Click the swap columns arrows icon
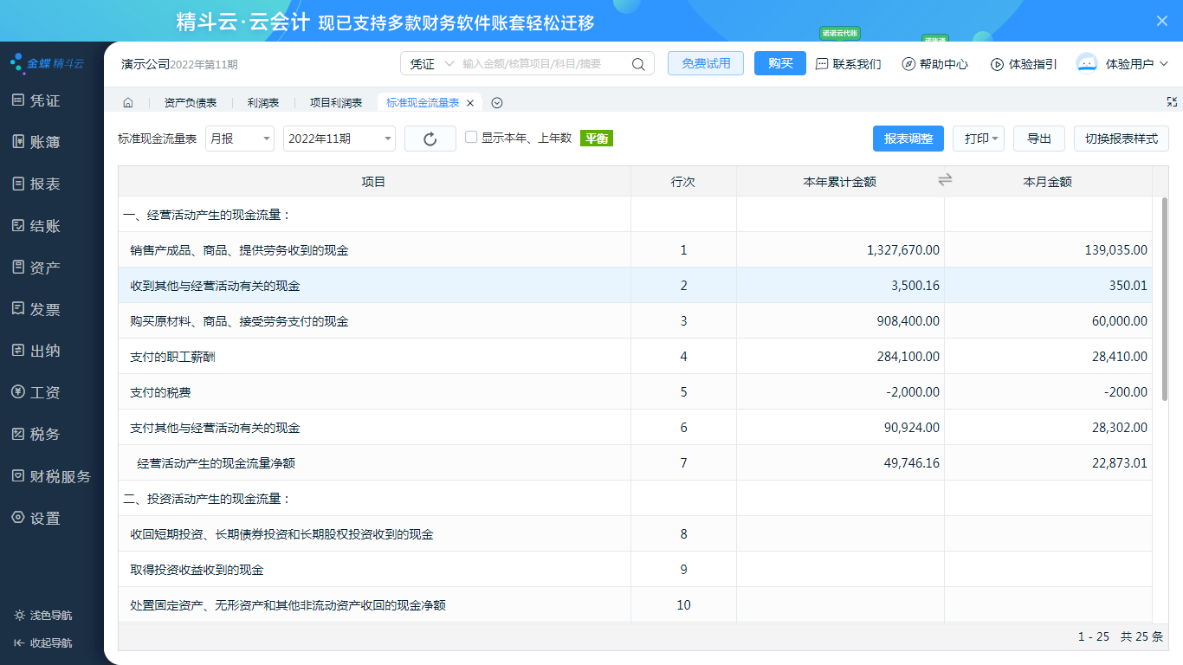Viewport: 1183px width, 665px height. [x=945, y=179]
